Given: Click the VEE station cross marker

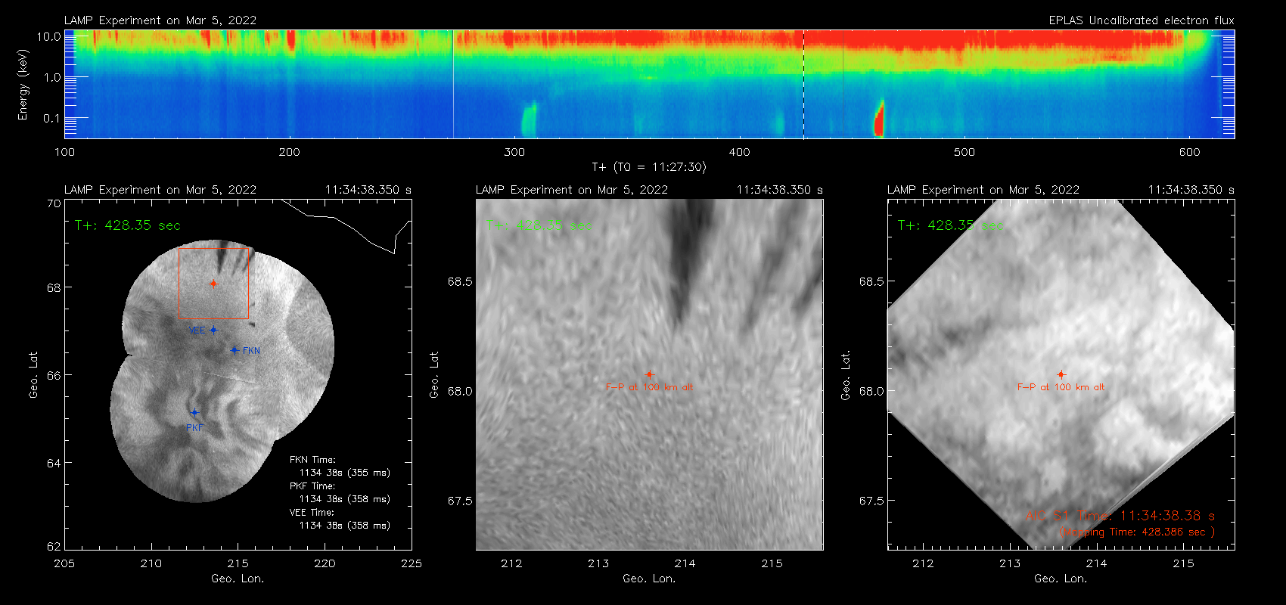Looking at the screenshot, I should 213,330.
